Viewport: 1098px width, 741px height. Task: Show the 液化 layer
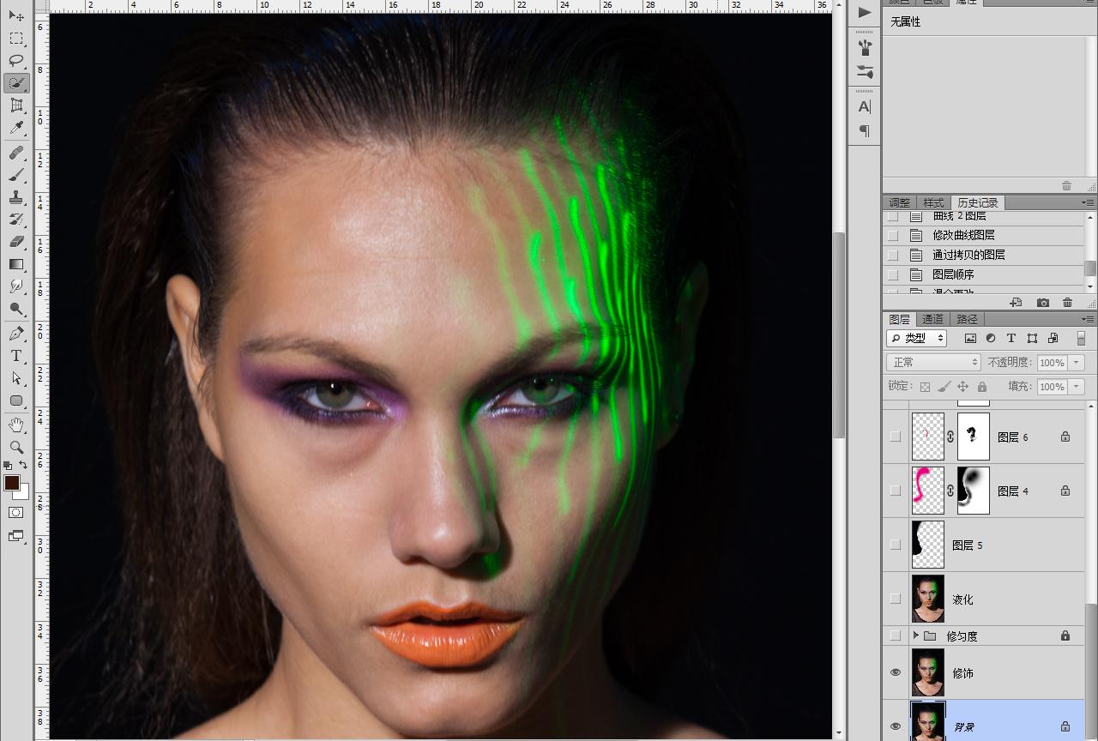896,599
